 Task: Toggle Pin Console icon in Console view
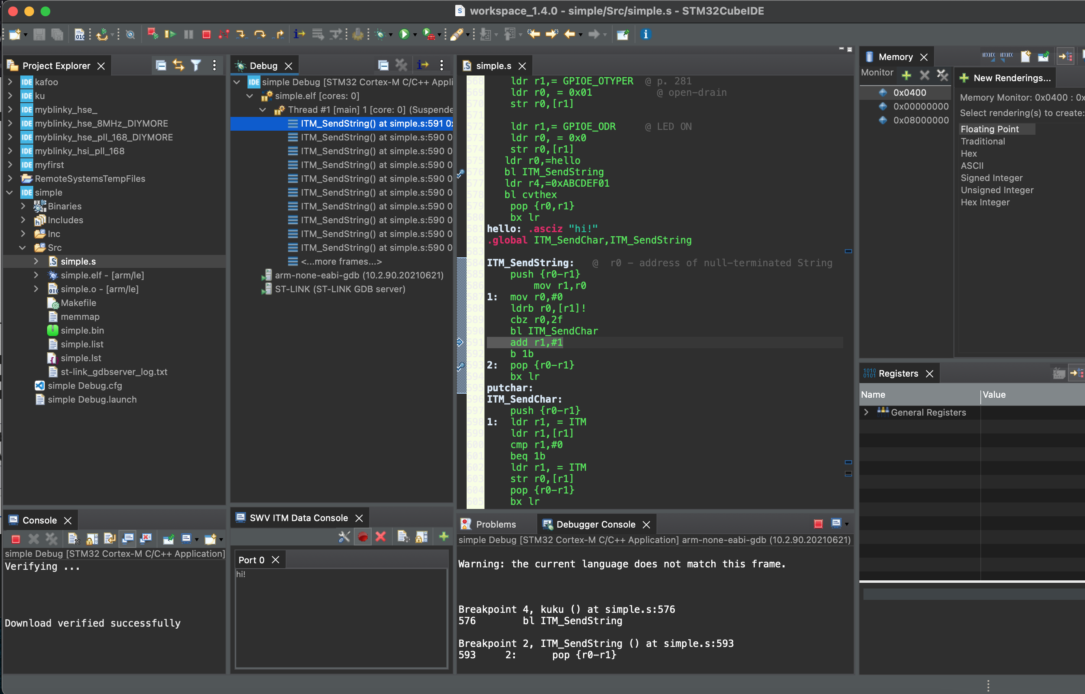coord(168,539)
